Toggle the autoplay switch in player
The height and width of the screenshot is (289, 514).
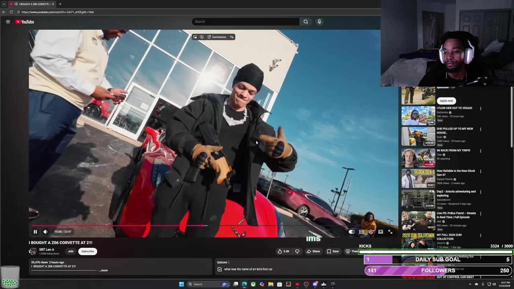pos(352,232)
